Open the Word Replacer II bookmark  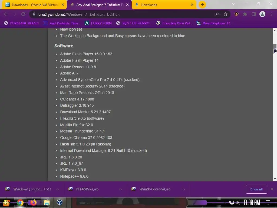pos(213,23)
